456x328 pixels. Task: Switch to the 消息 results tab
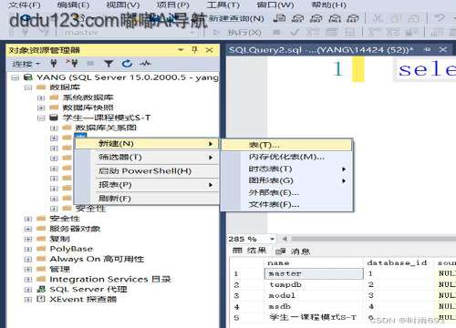click(x=293, y=251)
